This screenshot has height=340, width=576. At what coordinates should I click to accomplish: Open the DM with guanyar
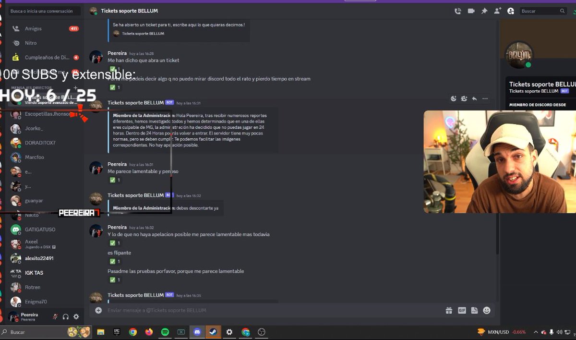45,201
